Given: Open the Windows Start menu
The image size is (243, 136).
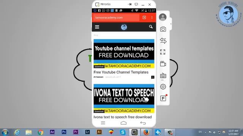Looking at the screenshot, I should pos(5,132).
